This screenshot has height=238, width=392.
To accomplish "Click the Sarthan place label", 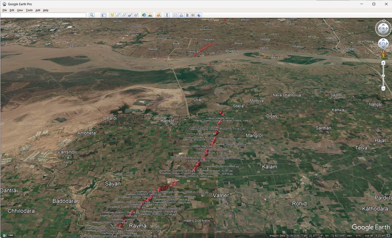I will [323, 128].
